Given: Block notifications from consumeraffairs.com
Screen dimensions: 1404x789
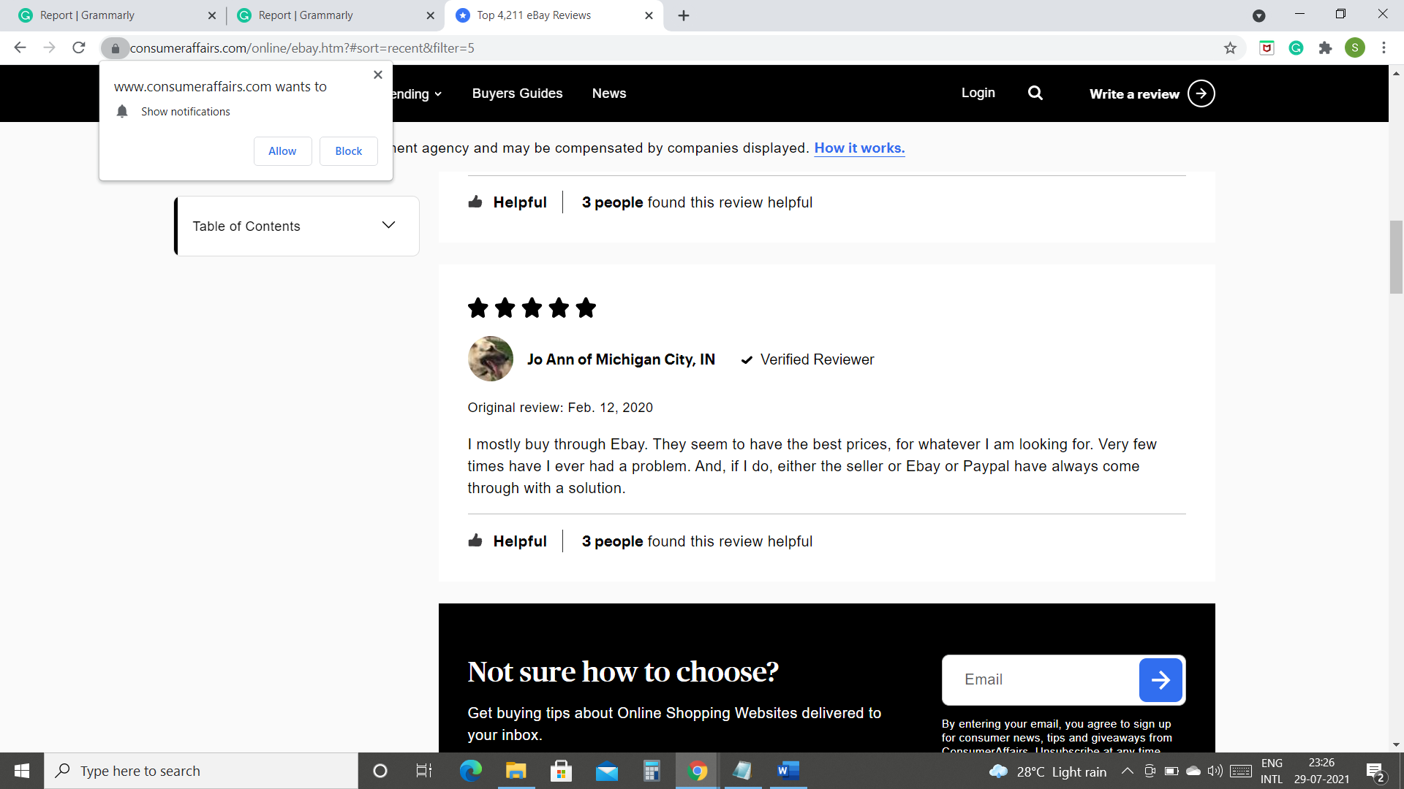Looking at the screenshot, I should (349, 151).
